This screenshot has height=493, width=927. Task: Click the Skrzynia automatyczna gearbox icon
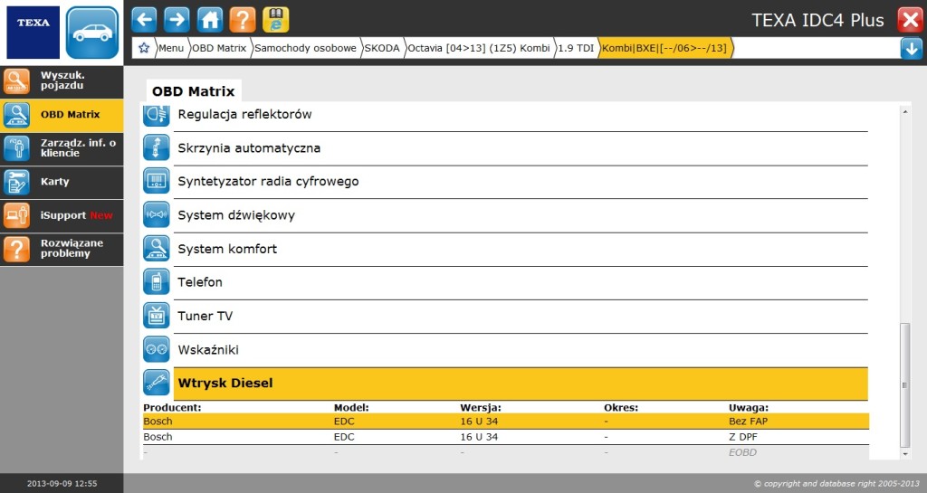156,147
